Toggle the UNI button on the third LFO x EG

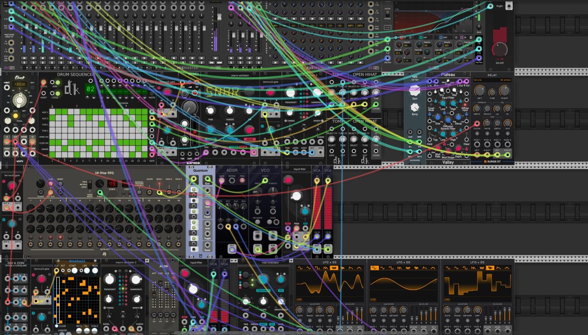(447, 300)
